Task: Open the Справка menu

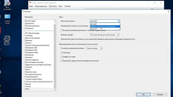Action: pyautogui.click(x=67, y=6)
